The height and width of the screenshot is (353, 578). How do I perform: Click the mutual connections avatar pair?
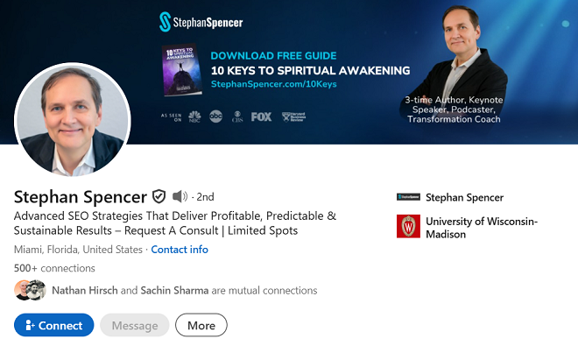pos(30,290)
